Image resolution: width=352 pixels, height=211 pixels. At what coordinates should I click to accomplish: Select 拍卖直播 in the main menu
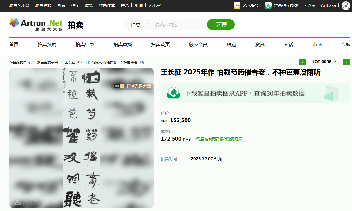click(x=123, y=45)
